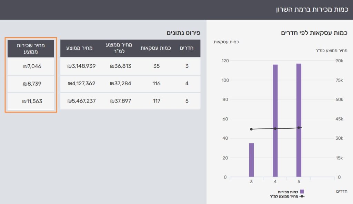
Task: Select the ₪5,467,237 average price cell
Action: coord(81,101)
